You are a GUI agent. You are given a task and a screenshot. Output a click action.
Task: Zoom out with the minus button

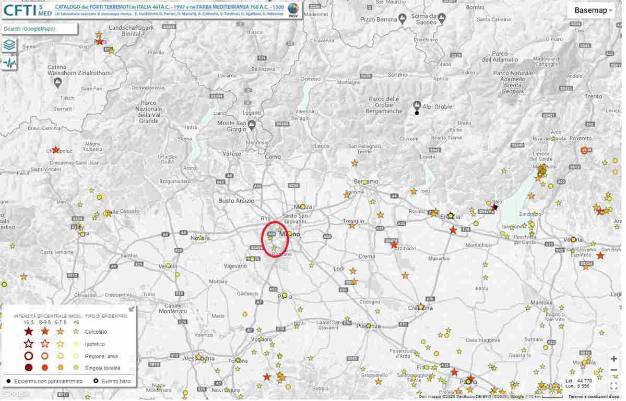pyautogui.click(x=613, y=370)
